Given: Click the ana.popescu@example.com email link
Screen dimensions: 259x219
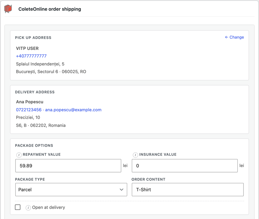Looking at the screenshot, I should [73, 110].
